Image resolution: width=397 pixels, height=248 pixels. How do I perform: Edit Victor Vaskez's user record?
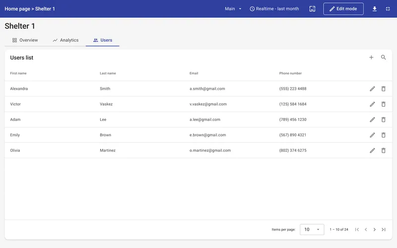(372, 104)
